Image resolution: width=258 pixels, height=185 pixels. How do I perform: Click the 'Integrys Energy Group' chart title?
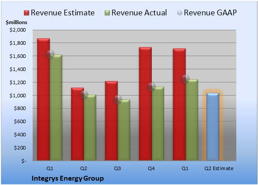(68, 178)
